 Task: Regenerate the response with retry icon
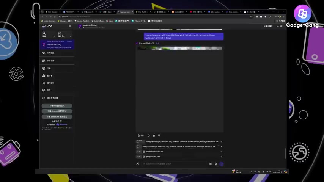click(x=149, y=135)
